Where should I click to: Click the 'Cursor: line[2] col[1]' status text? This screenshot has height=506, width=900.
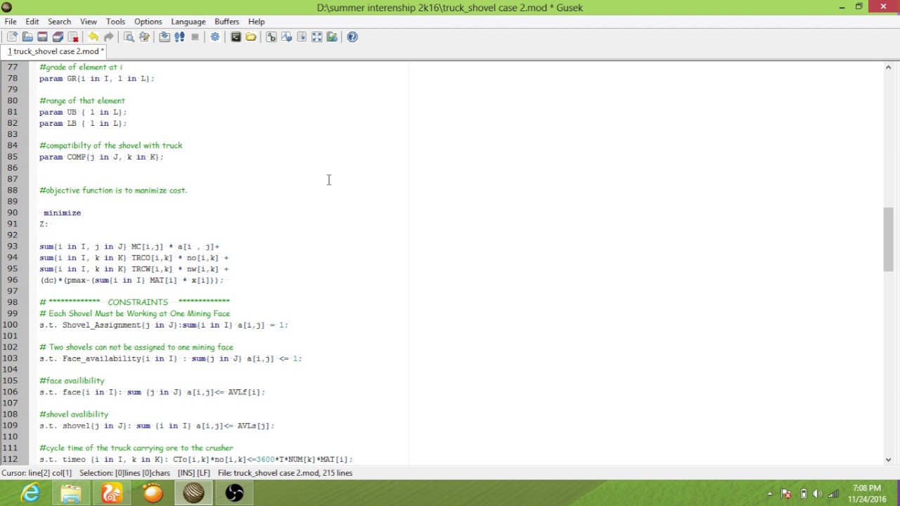(x=37, y=473)
